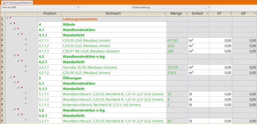Select the EP cell of position 4.1.1.2

(x=220, y=46)
